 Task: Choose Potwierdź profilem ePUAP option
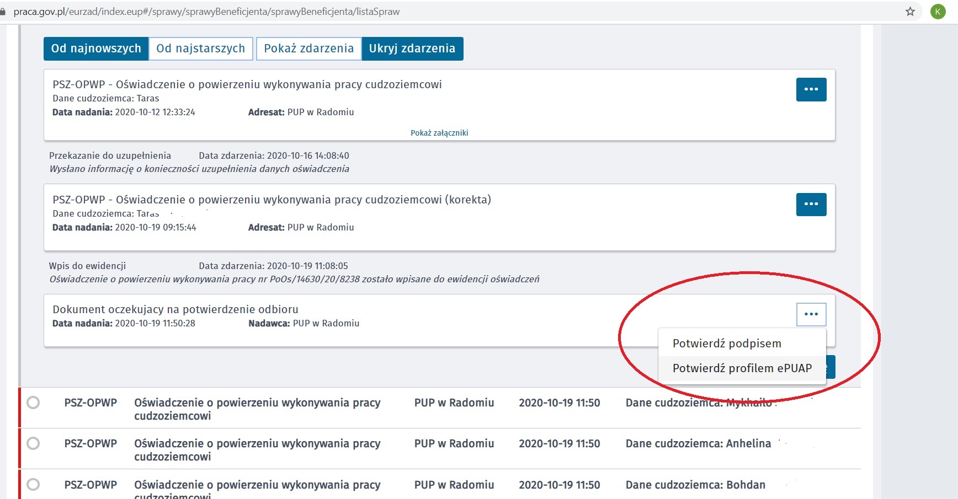coord(742,368)
